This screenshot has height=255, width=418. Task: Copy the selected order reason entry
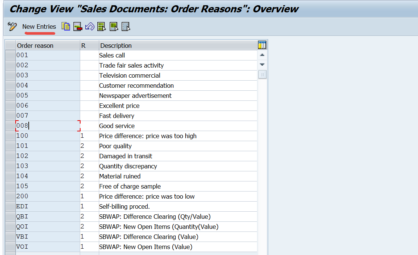pos(66,27)
